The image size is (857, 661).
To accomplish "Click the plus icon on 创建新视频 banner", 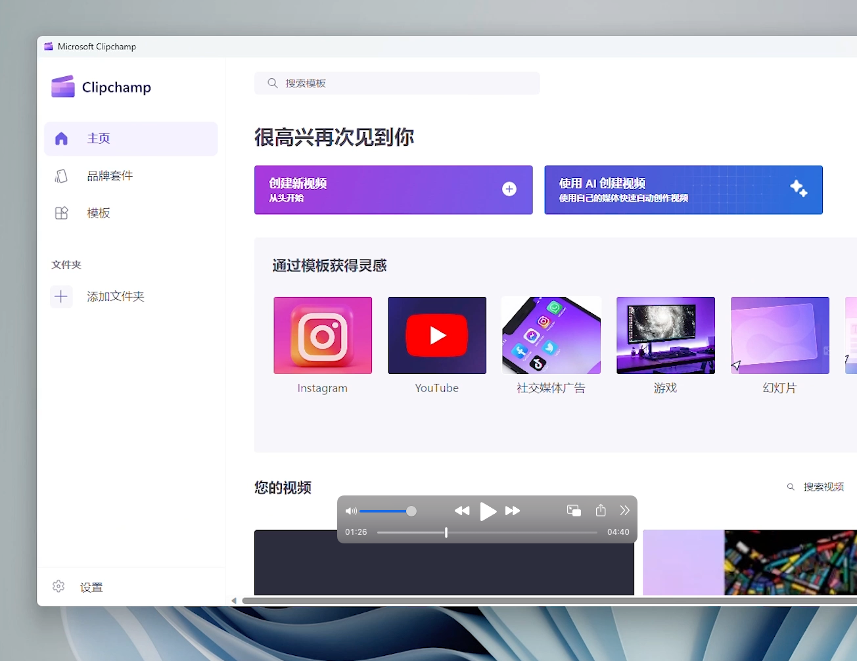I will (509, 189).
